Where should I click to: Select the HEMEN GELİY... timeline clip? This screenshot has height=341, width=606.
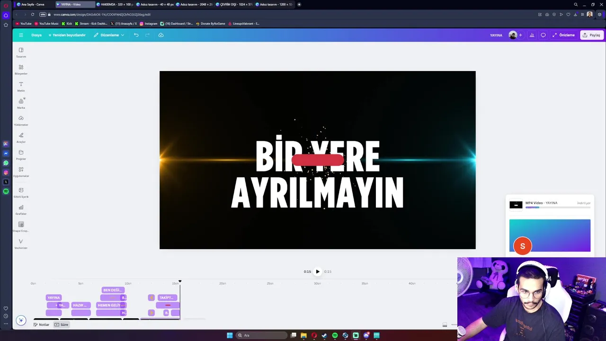111,305
